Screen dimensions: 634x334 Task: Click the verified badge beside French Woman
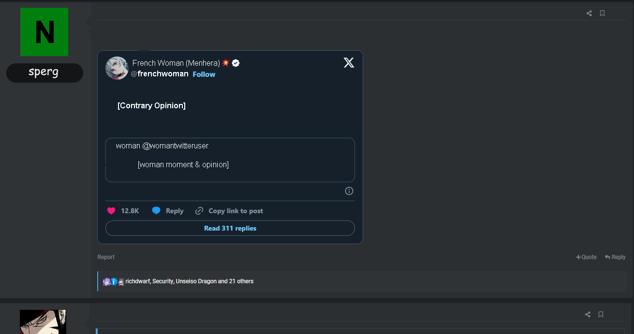click(236, 63)
